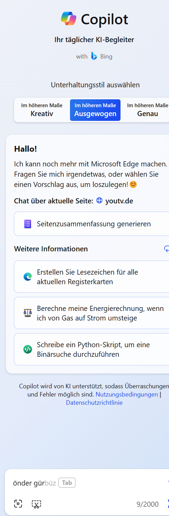The height and width of the screenshot is (516, 169).
Task: Click the Edge icon on bookmark suggestion
Action: pos(28,277)
